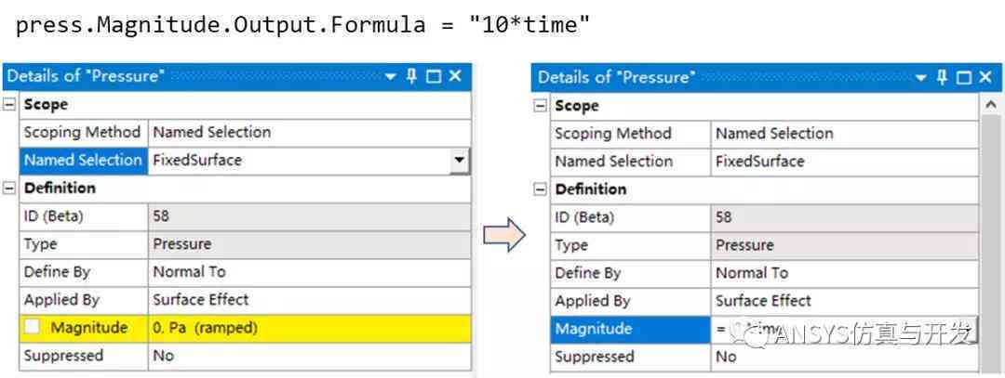Collapse the Scope section in the right panel

[541, 106]
